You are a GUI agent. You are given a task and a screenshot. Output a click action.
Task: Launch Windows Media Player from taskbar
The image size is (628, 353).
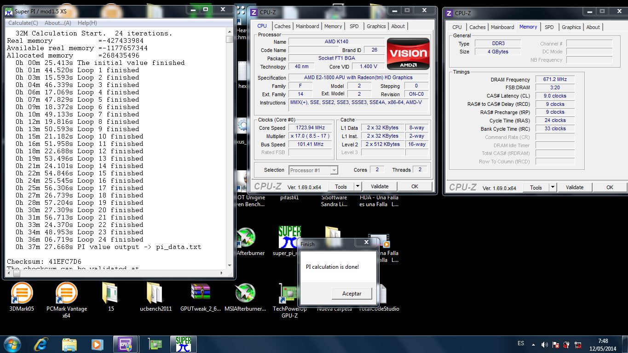pyautogui.click(x=97, y=344)
